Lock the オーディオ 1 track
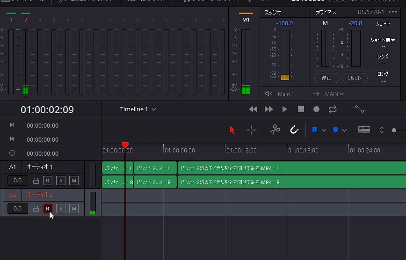This screenshot has width=406, height=260. click(36, 181)
